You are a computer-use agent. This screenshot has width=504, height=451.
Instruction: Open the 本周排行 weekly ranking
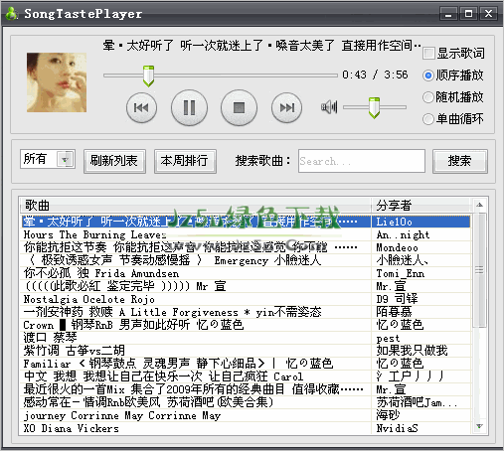tap(185, 161)
